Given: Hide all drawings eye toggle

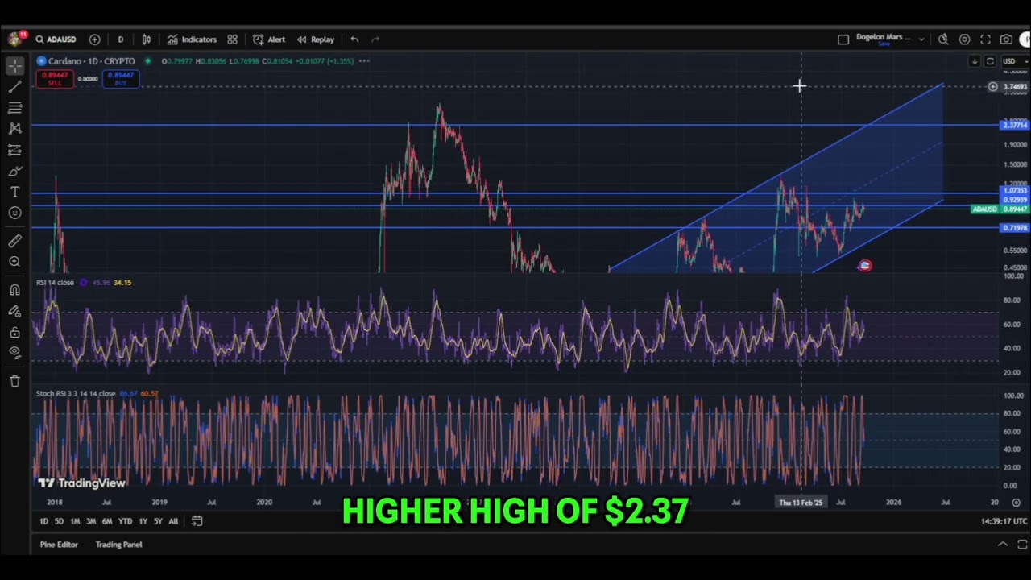Looking at the screenshot, I should pyautogui.click(x=14, y=352).
